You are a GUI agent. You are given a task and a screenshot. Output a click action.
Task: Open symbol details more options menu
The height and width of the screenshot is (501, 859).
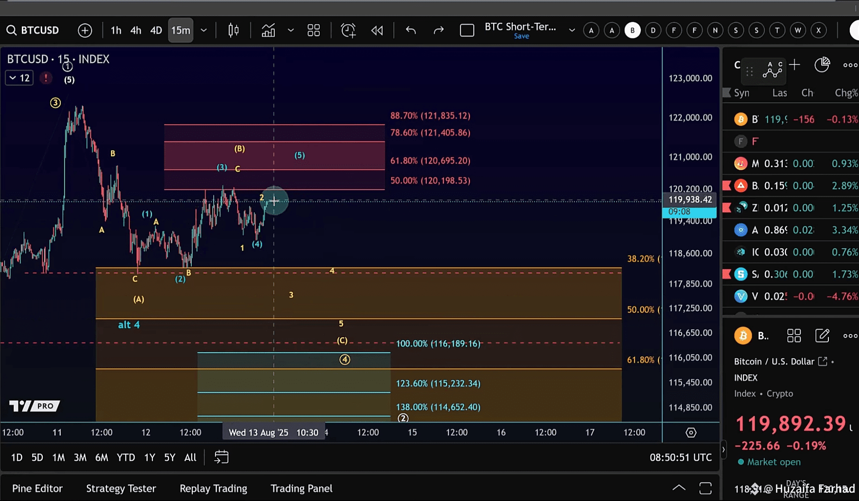(x=850, y=336)
